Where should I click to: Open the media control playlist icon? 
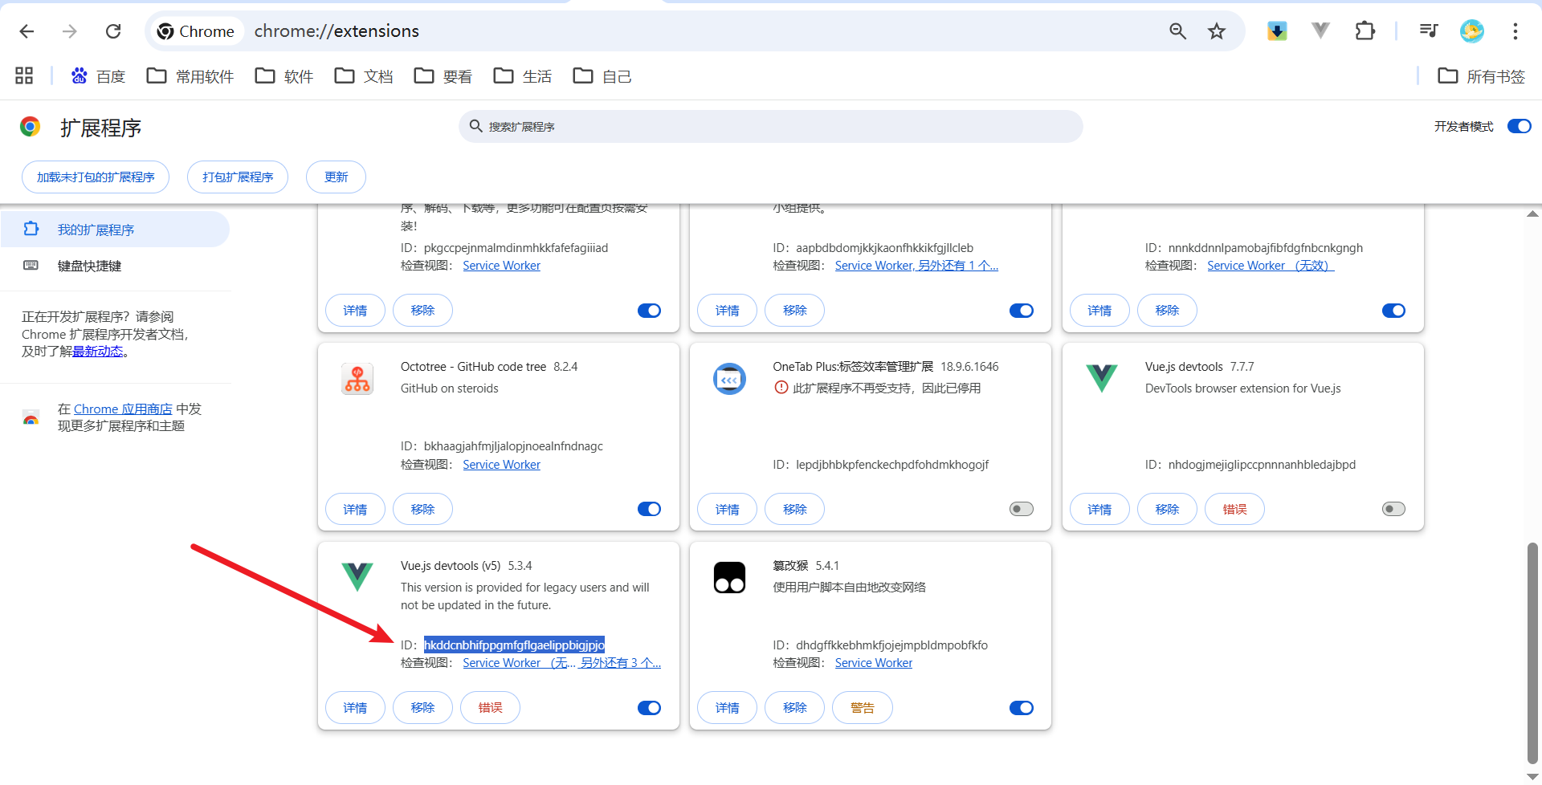[x=1429, y=31]
